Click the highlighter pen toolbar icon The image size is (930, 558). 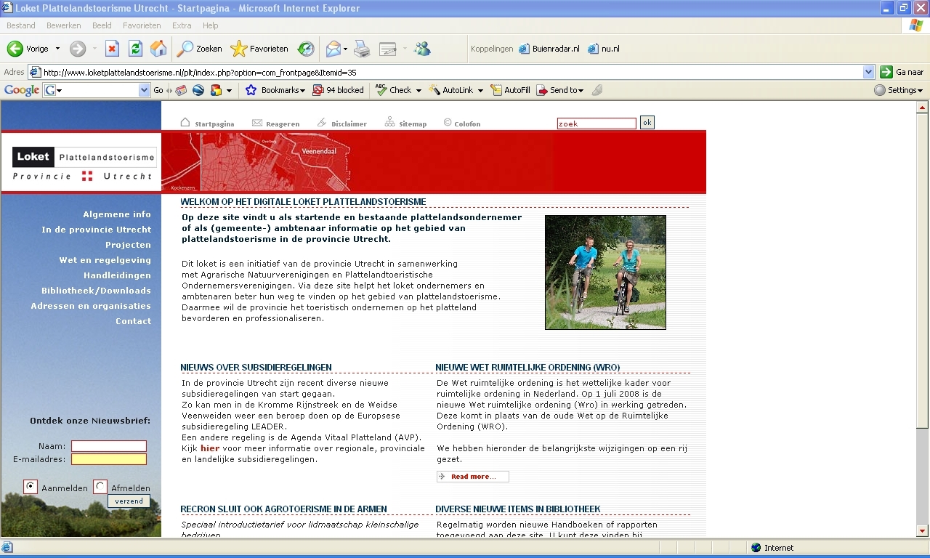tap(597, 90)
